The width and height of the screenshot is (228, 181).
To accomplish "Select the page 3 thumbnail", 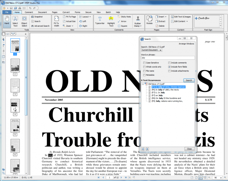I will [x=15, y=85].
